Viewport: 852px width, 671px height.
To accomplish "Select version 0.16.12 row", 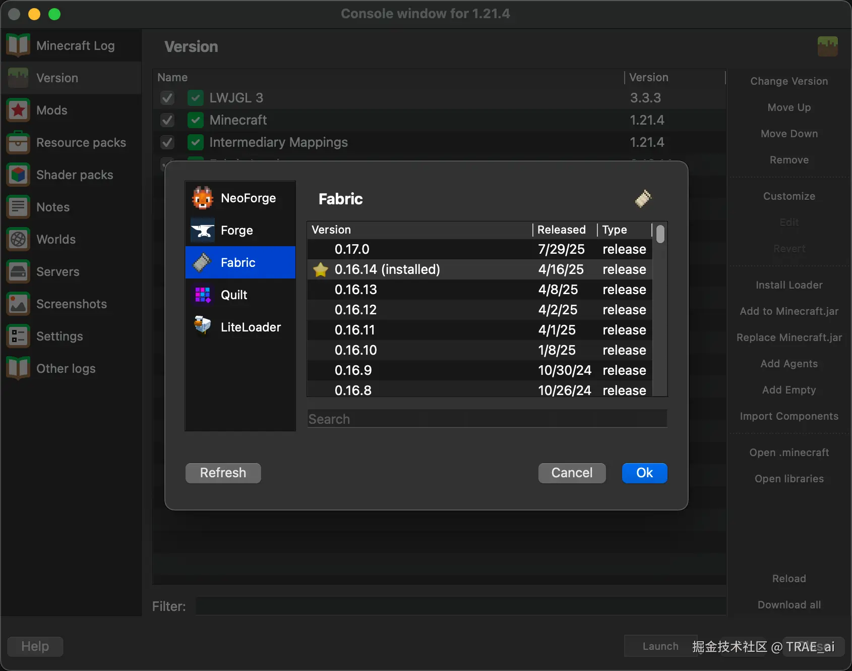I will coord(479,310).
